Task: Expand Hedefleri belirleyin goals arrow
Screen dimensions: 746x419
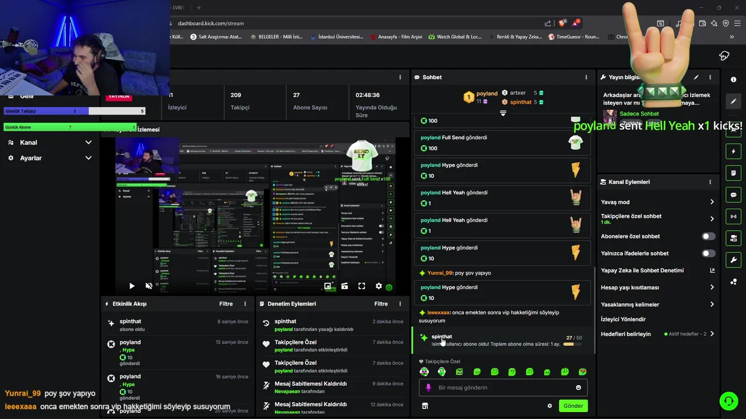Action: [712, 334]
